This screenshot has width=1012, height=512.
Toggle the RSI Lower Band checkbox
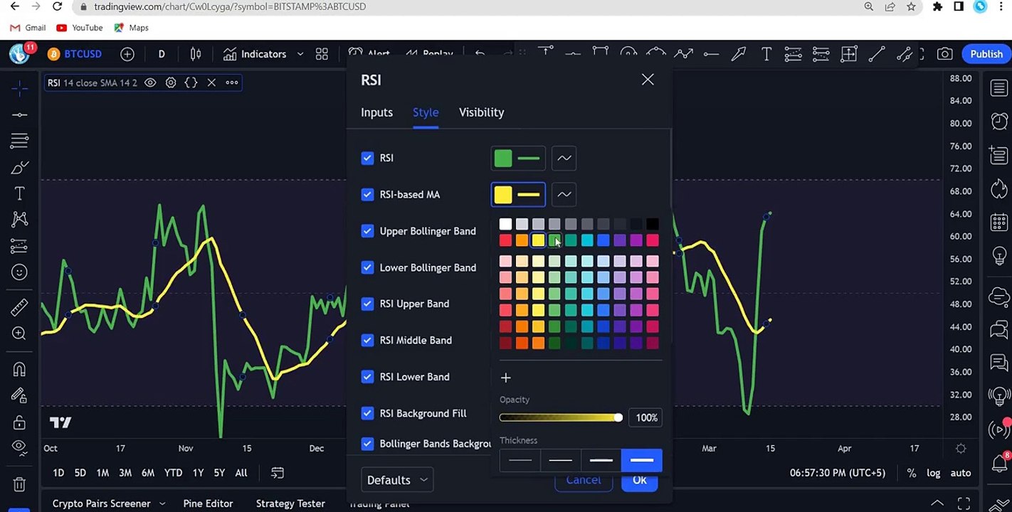click(x=367, y=377)
